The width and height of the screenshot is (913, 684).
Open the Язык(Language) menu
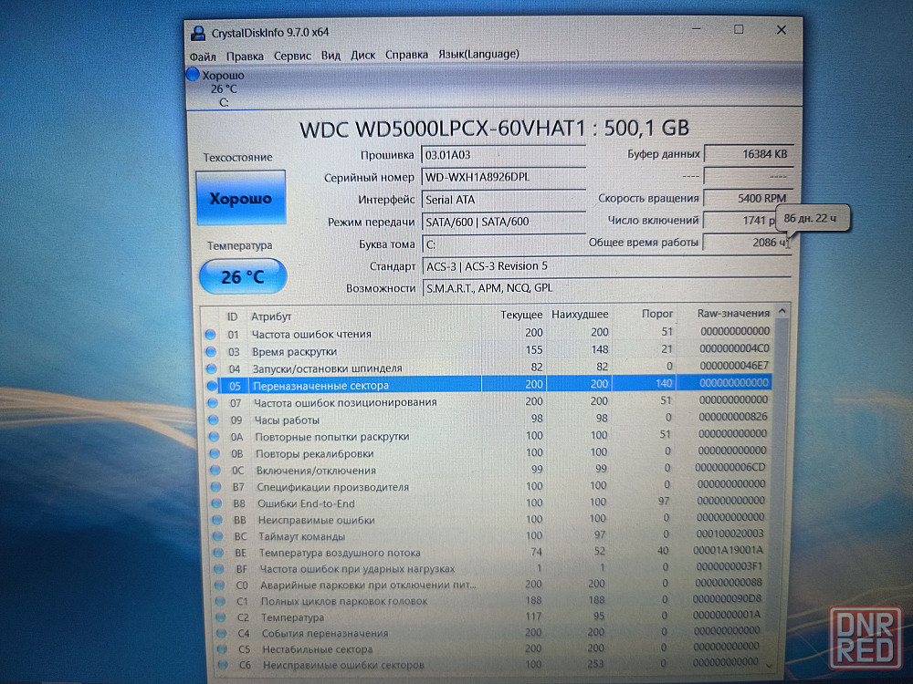click(478, 55)
